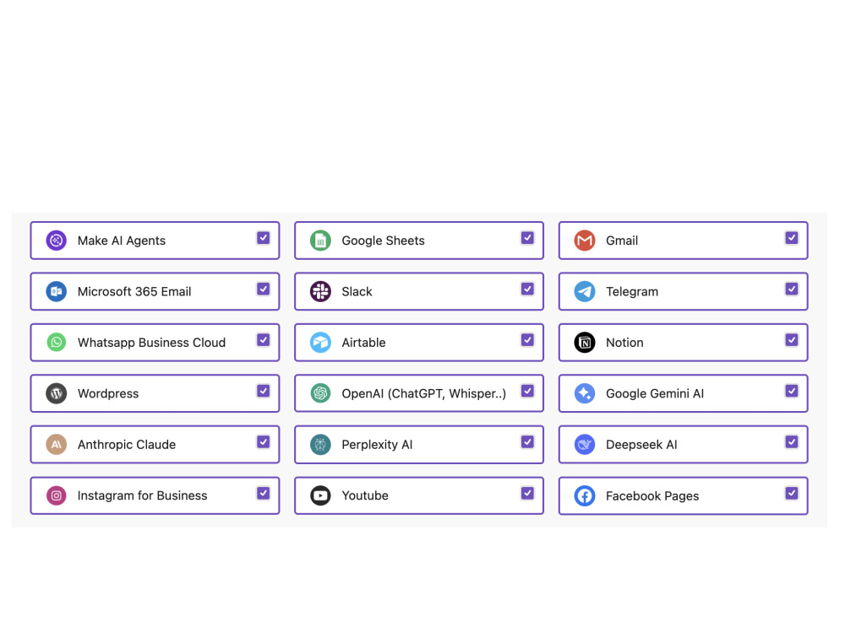845x633 pixels.
Task: Uncheck the Deepseek AI checkbox
Action: pyautogui.click(x=792, y=442)
